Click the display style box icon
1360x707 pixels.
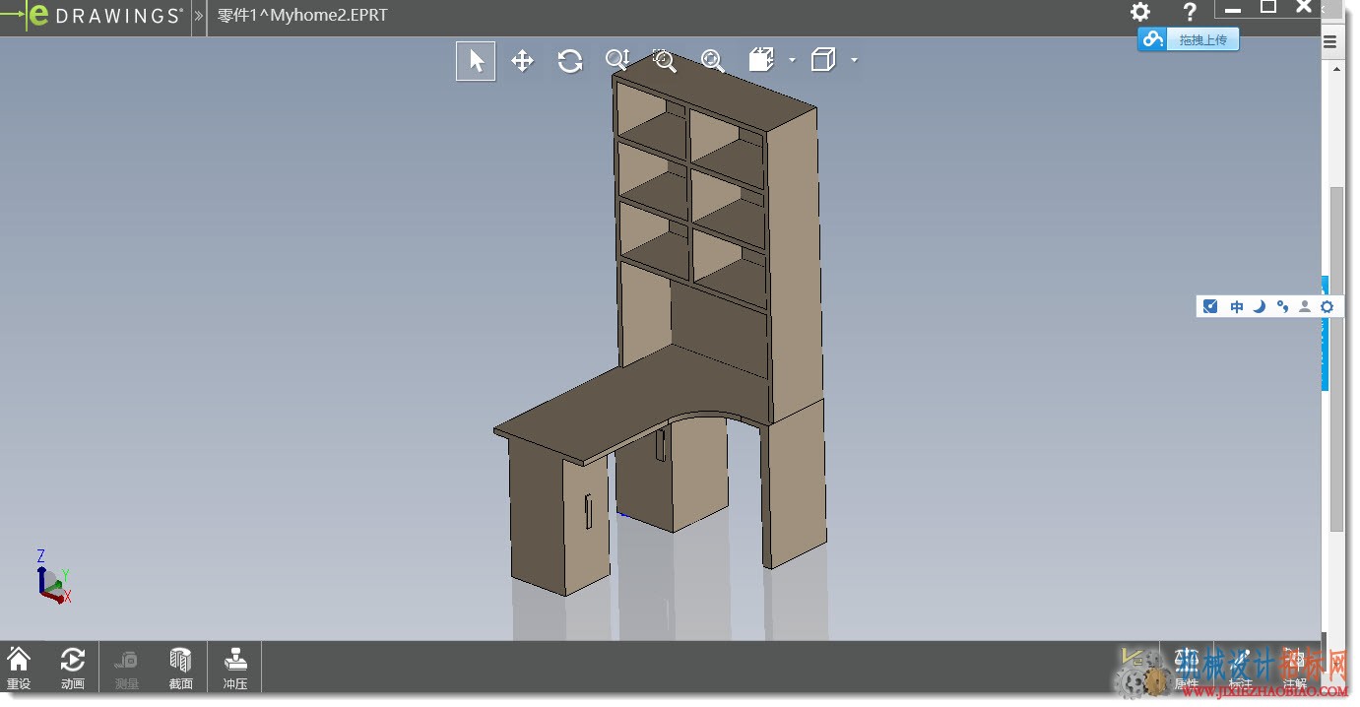point(823,60)
